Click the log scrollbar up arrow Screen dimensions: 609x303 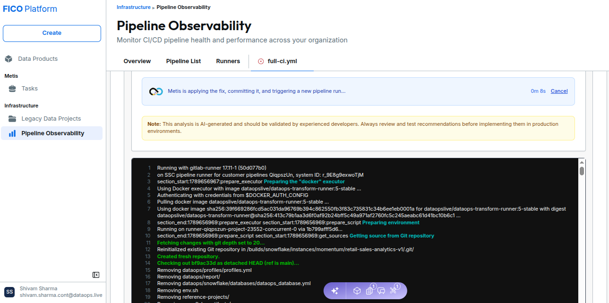pyautogui.click(x=582, y=163)
